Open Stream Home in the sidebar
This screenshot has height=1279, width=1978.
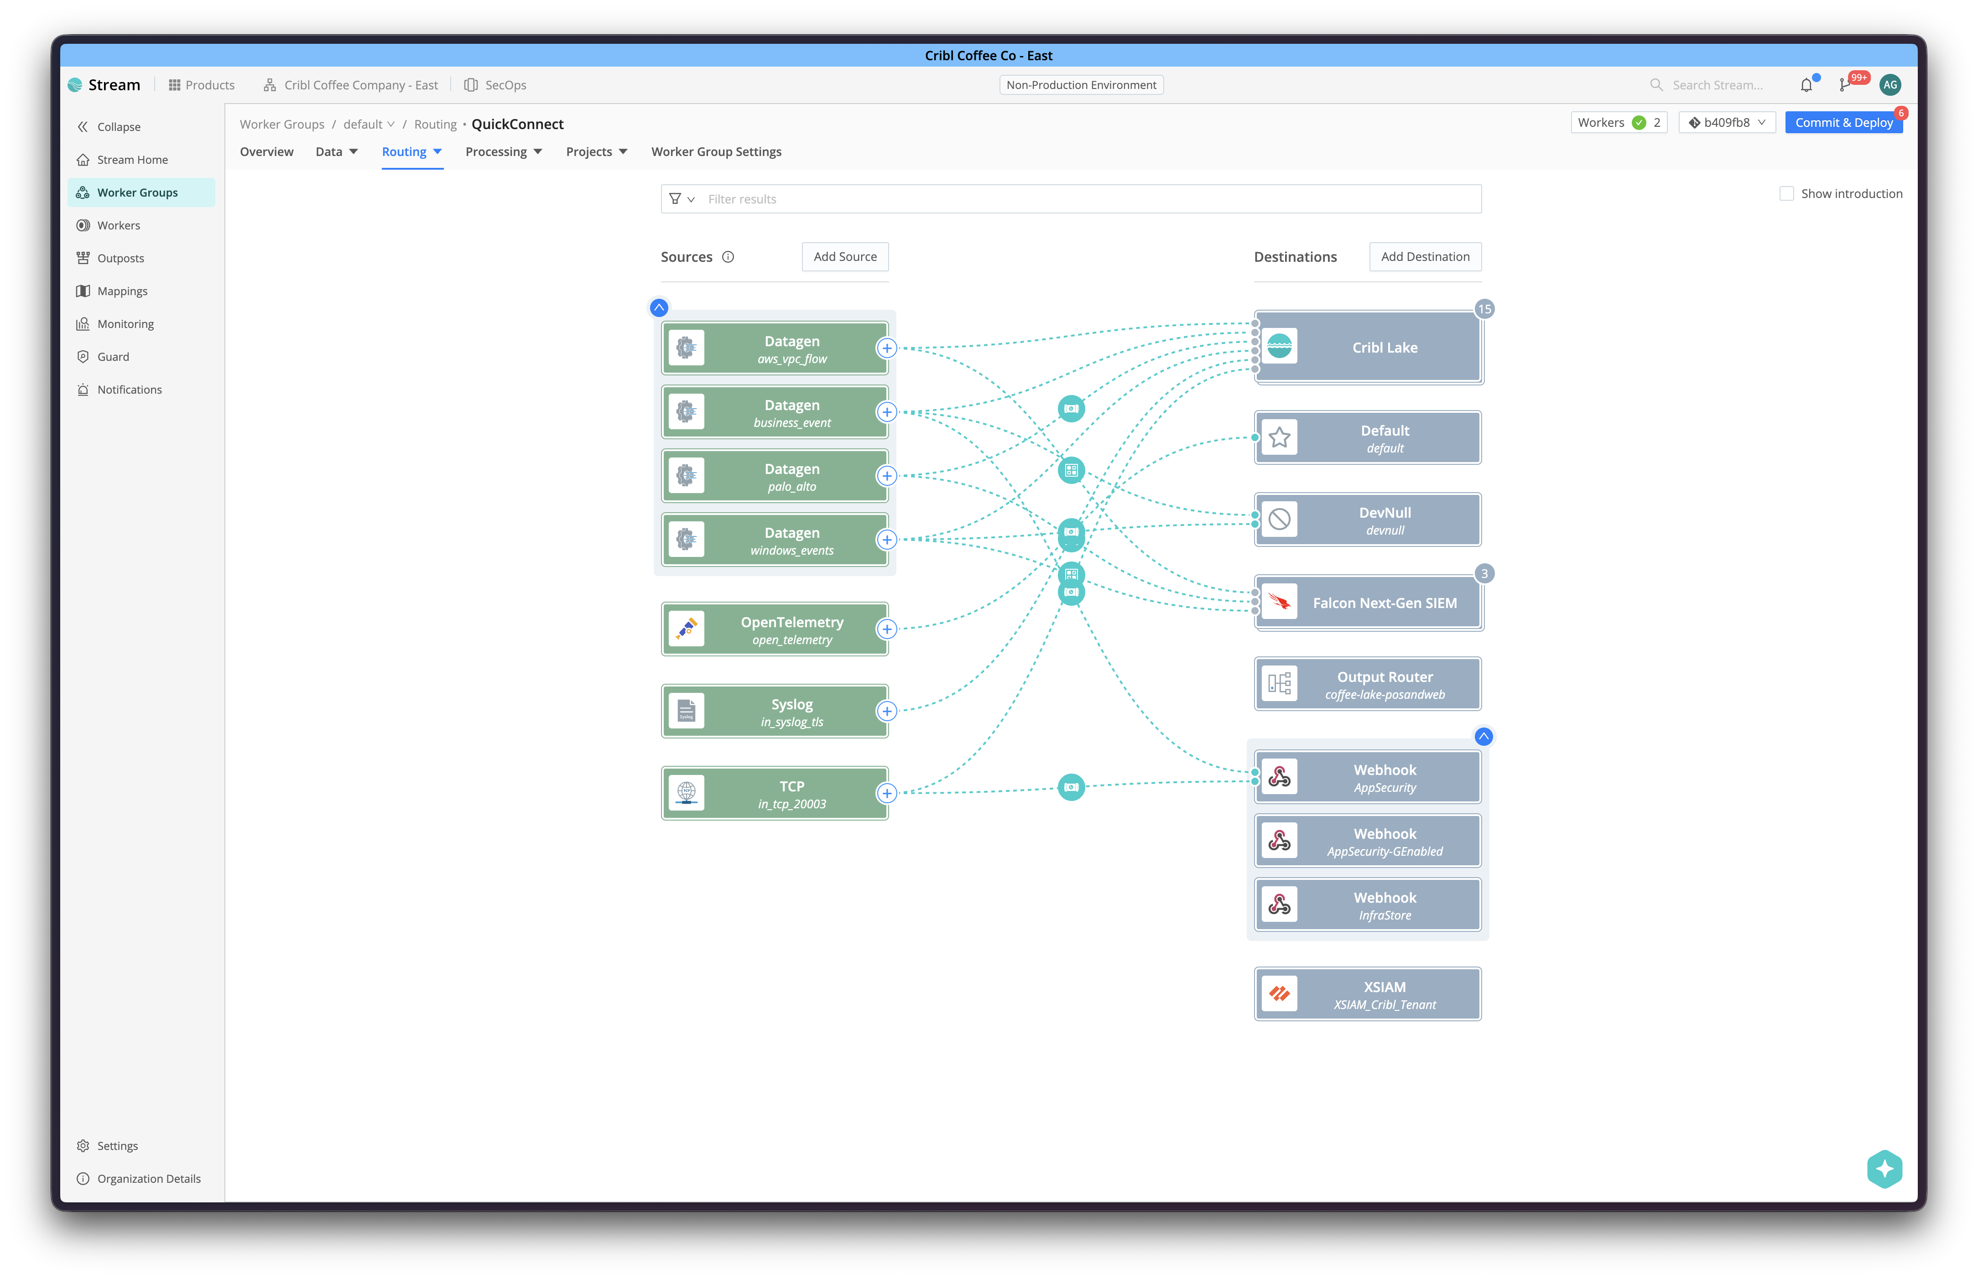point(141,160)
